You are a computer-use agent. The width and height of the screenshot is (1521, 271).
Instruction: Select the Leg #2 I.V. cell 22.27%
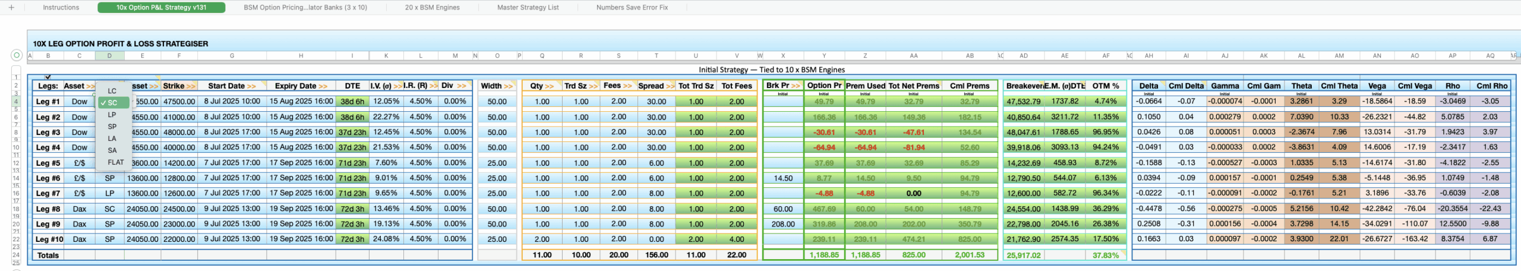click(386, 117)
